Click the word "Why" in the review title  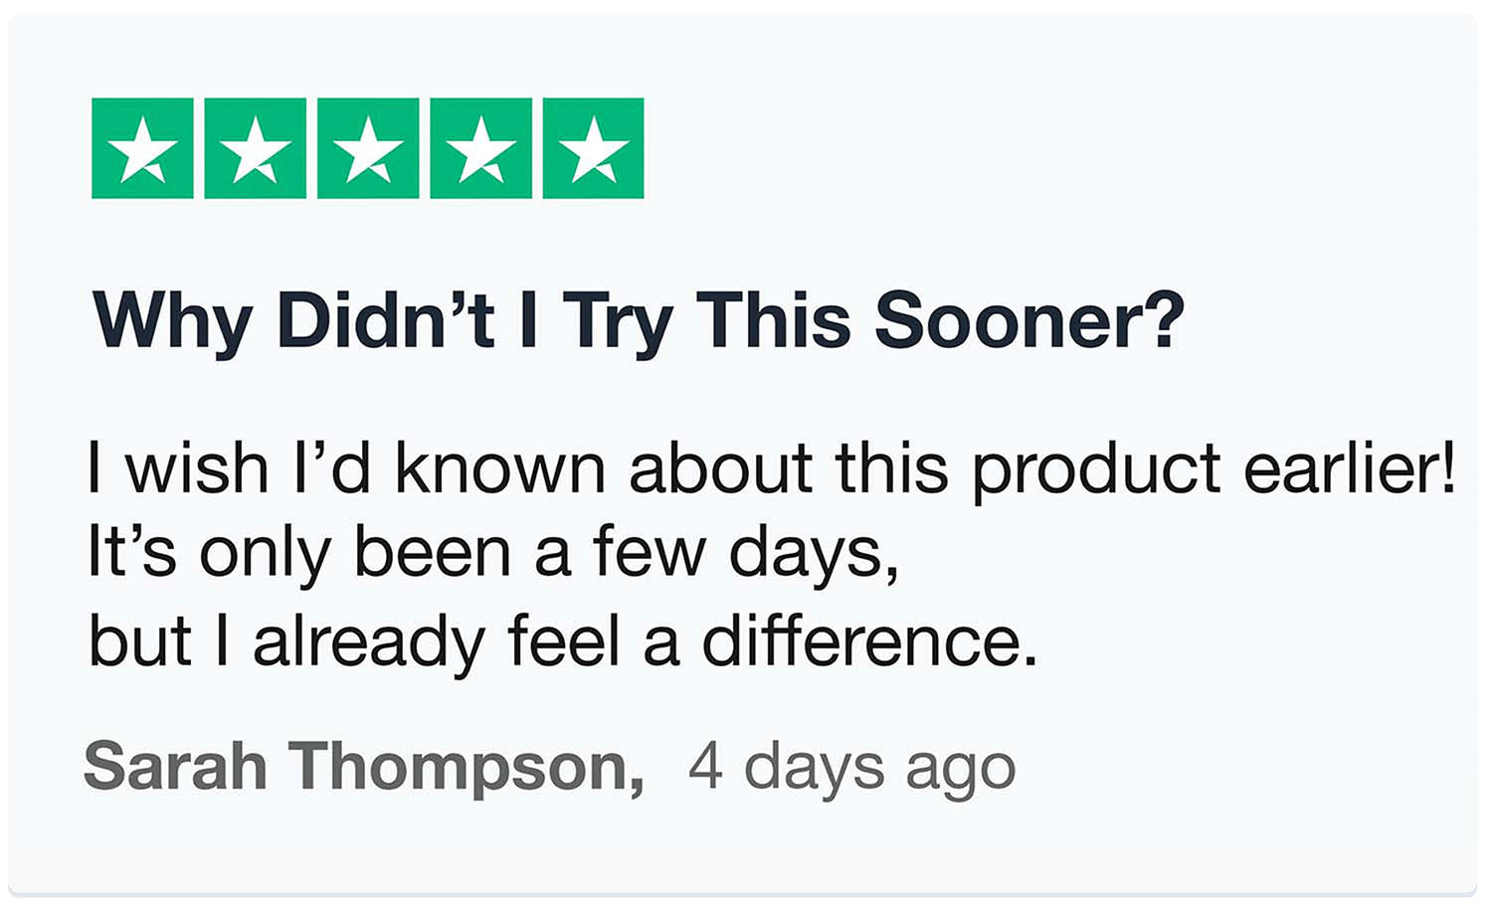[x=172, y=321]
